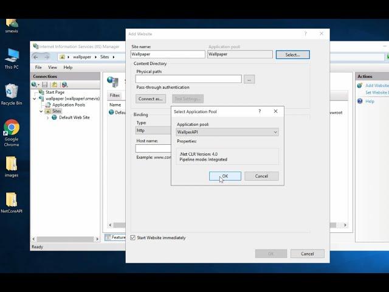Close the Select Application Pool dialog
Screen dimensions: 389x292
tap(275, 111)
